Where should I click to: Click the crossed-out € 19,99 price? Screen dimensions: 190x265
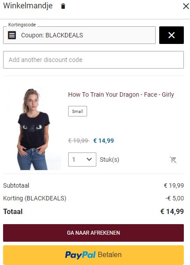click(78, 141)
